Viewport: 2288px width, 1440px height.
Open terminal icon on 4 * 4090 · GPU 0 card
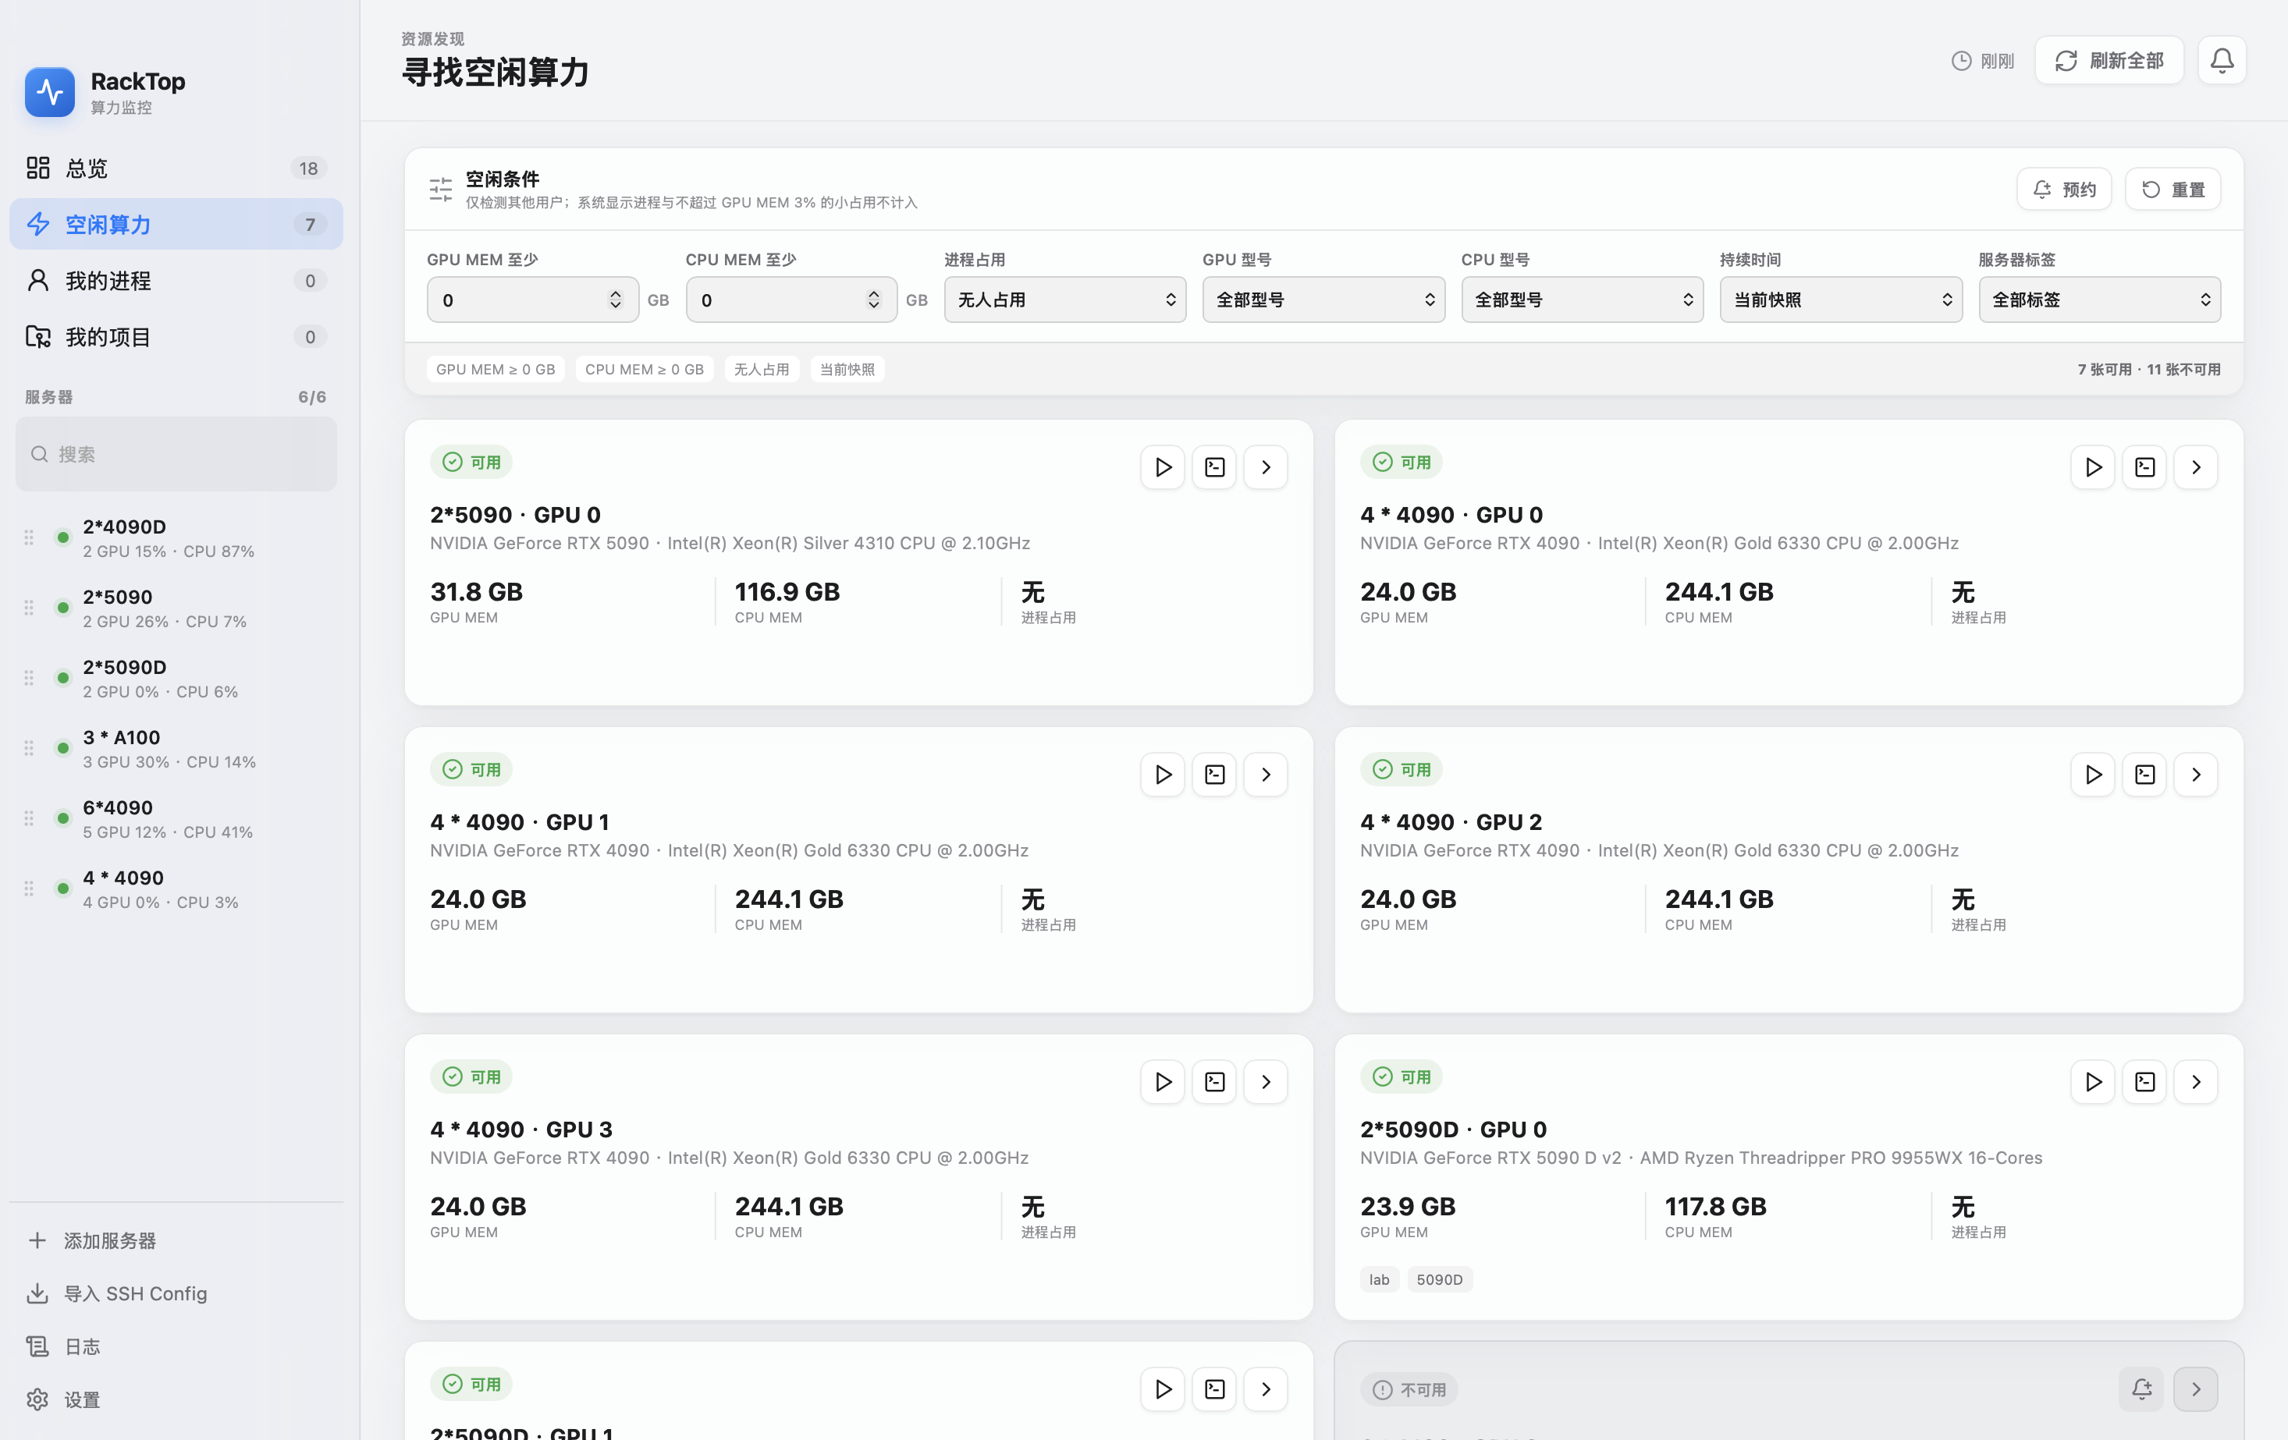point(2144,467)
